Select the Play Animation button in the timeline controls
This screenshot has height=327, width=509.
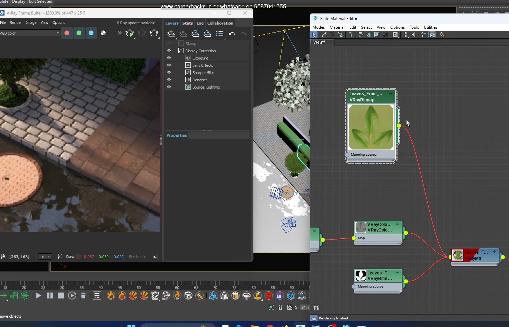(x=38, y=296)
